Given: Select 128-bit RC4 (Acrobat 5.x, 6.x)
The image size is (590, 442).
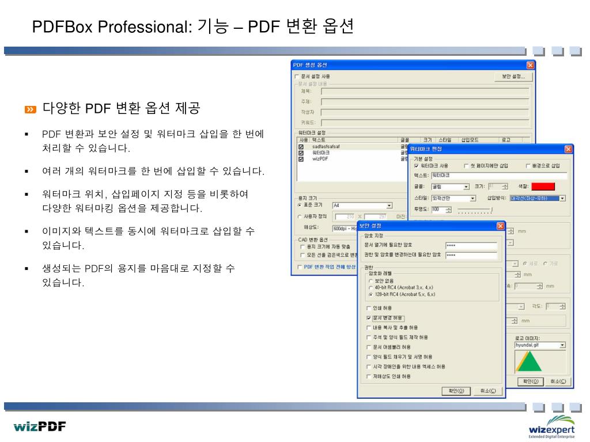Looking at the screenshot, I should pyautogui.click(x=370, y=295).
